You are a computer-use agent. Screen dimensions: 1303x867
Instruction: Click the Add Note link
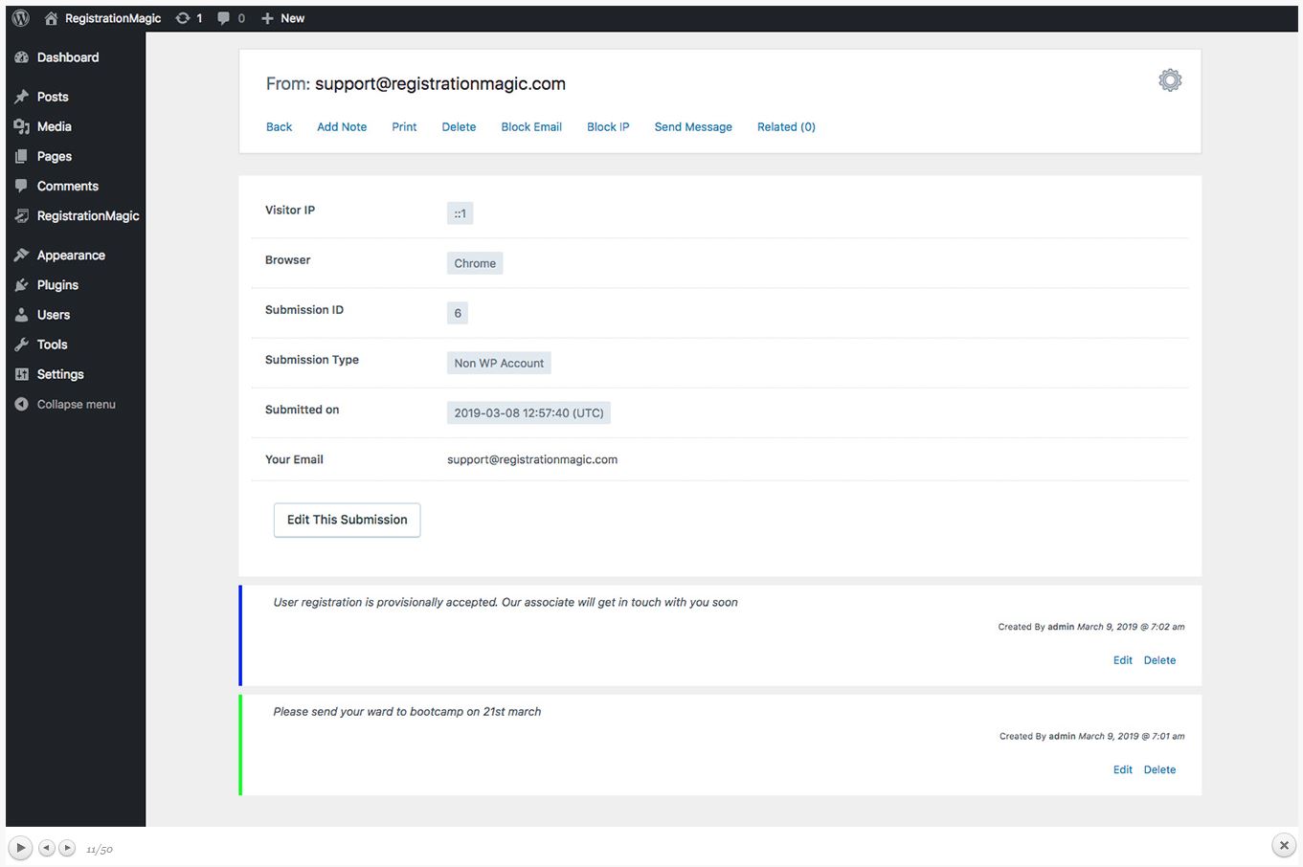(x=342, y=126)
